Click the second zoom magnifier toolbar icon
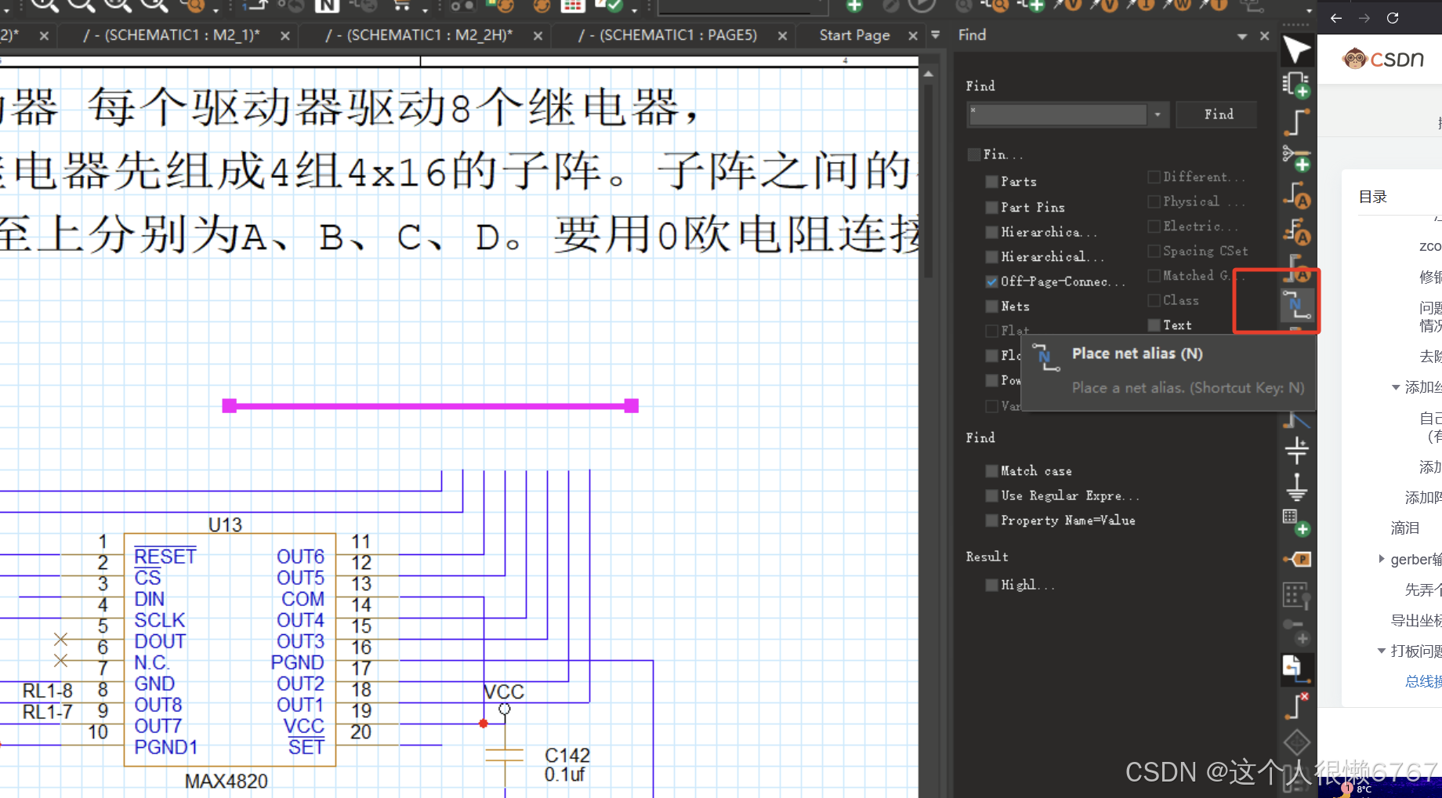The width and height of the screenshot is (1442, 798). [x=81, y=5]
